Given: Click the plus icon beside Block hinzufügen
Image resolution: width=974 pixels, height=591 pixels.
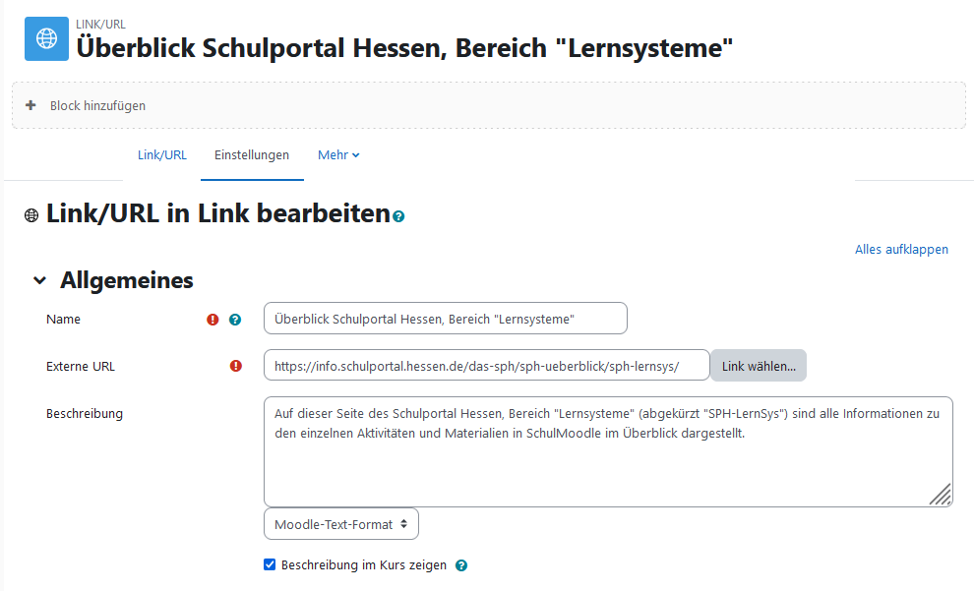Looking at the screenshot, I should 30,105.
